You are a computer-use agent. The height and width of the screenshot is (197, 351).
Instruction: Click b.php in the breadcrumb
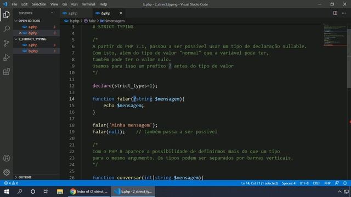75,21
